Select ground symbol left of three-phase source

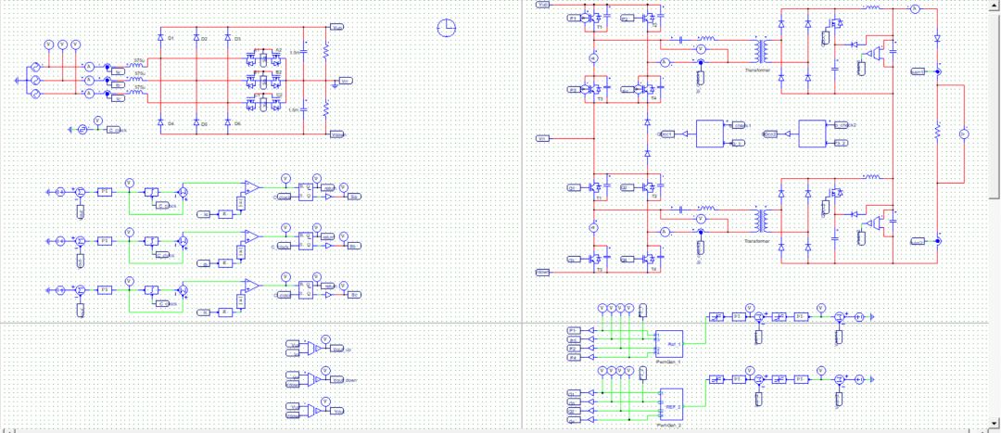(17, 80)
